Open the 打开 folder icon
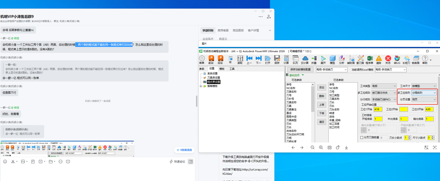The image size is (440, 181). click(268, 60)
